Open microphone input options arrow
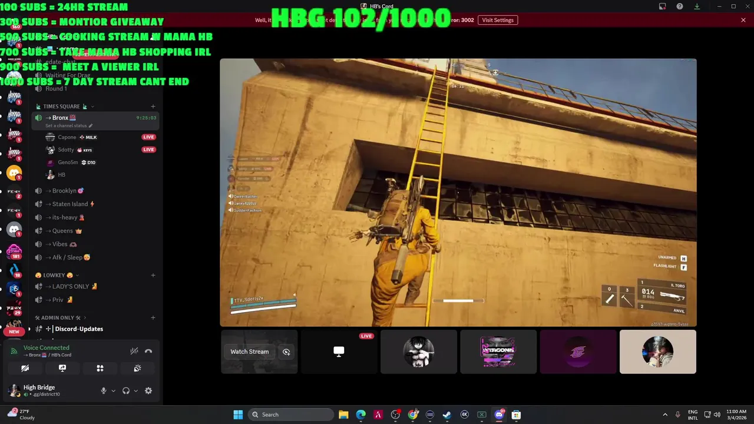The image size is (754, 424). [x=113, y=390]
